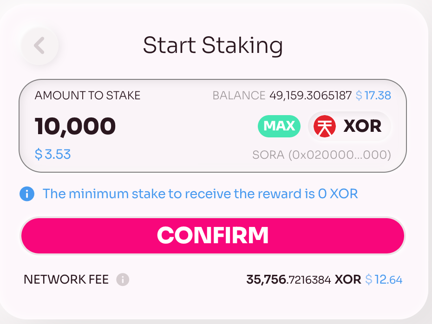
Task: Click the blue info icon beside minimum stake
Action: click(27, 194)
